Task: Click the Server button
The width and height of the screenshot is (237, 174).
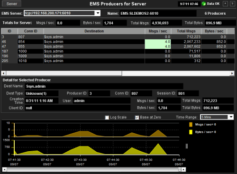Action: point(12,4)
